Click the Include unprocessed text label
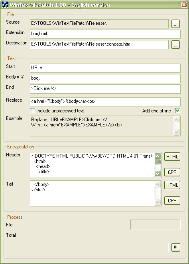The image size is (189, 264). point(60,111)
